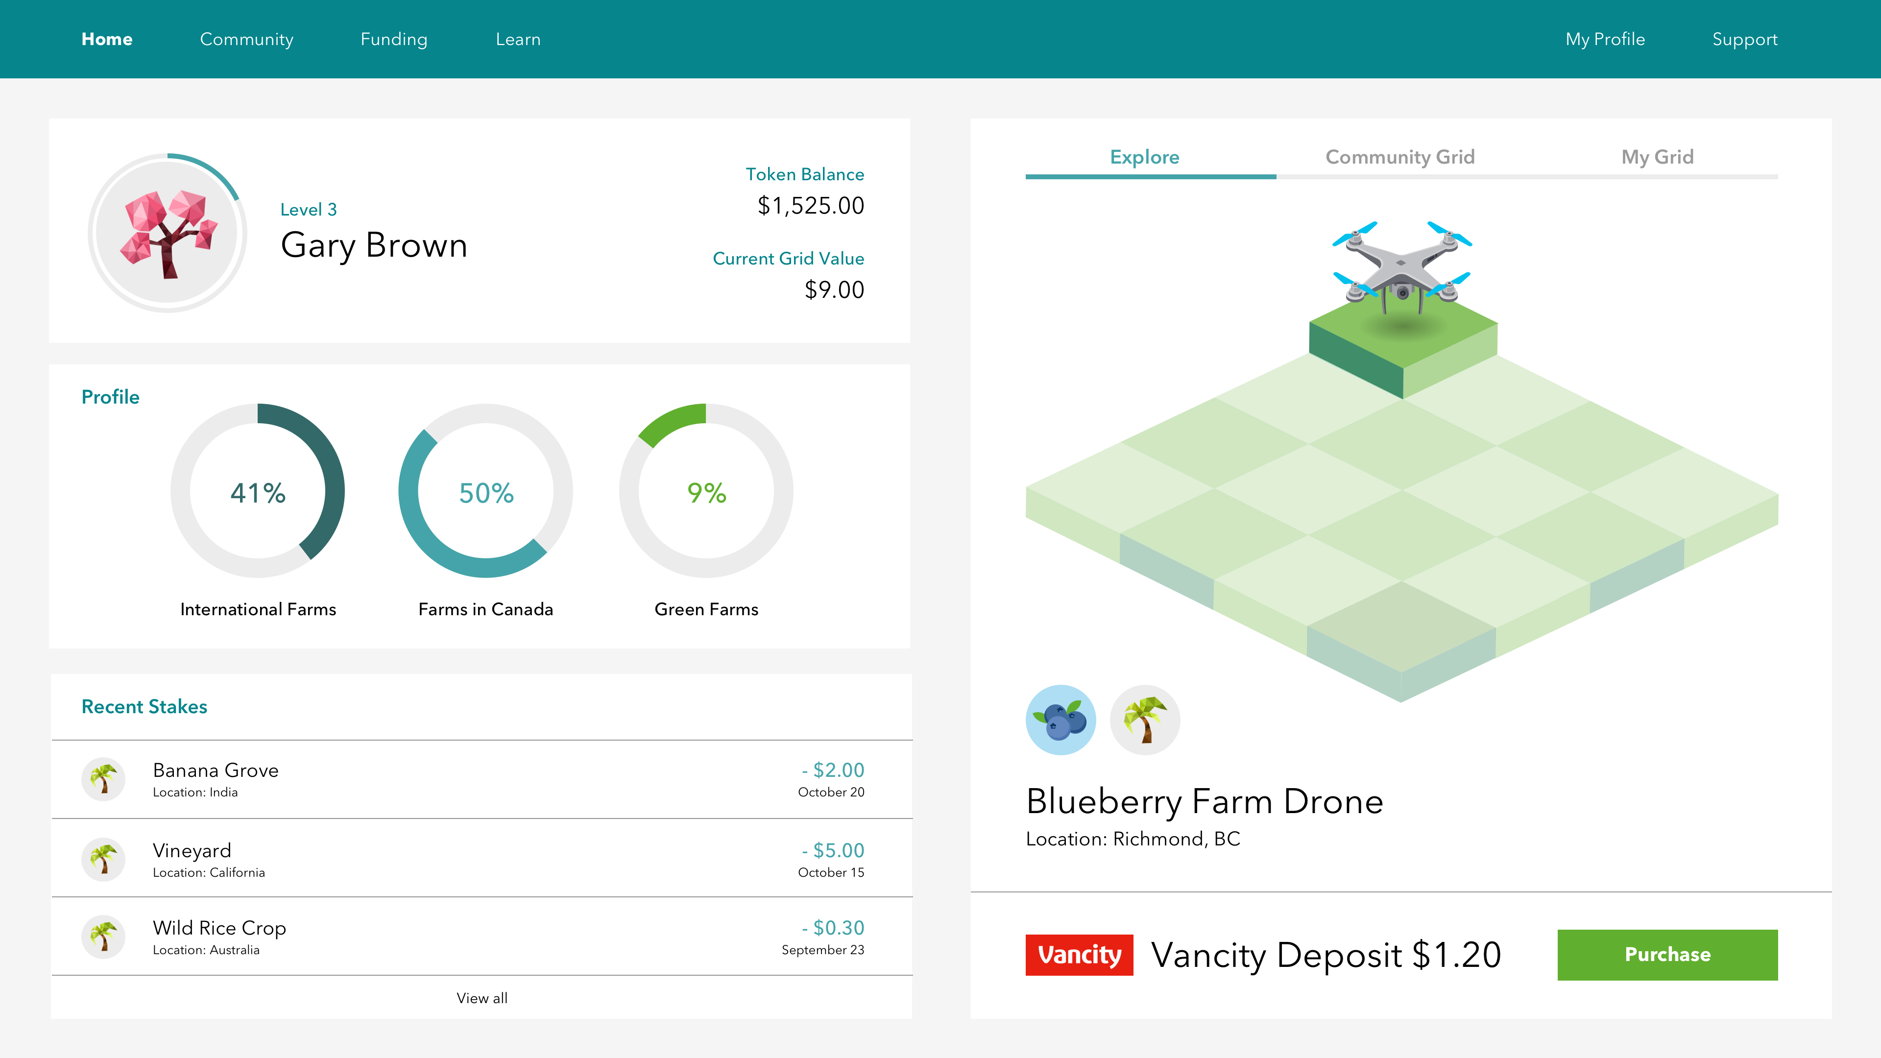Click the Gary Brown name
1881x1058 pixels.
point(374,245)
